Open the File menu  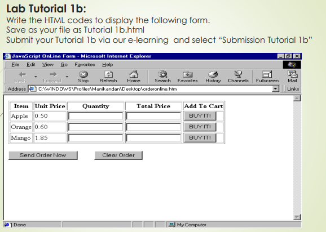pos(15,65)
